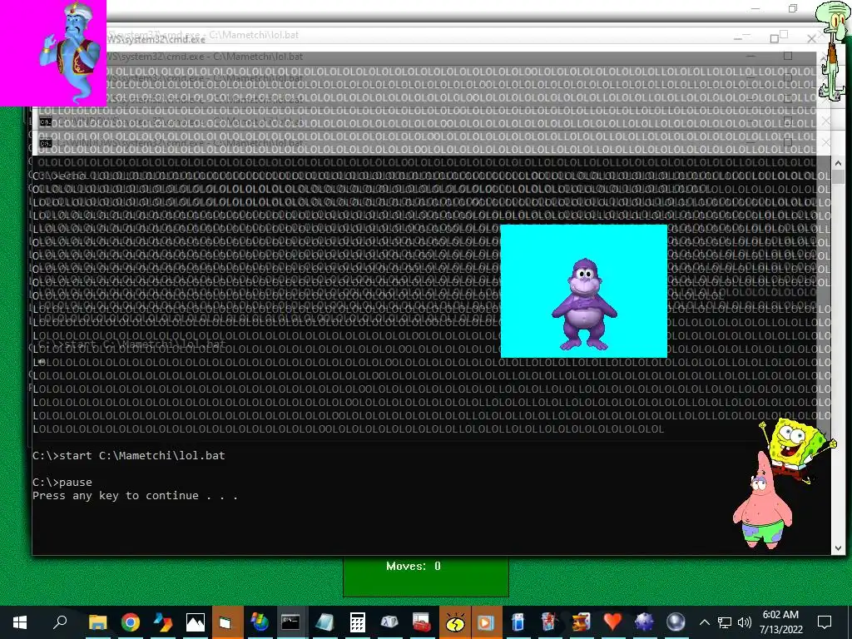Click the down arrow of the cmd scrollbar

click(838, 549)
